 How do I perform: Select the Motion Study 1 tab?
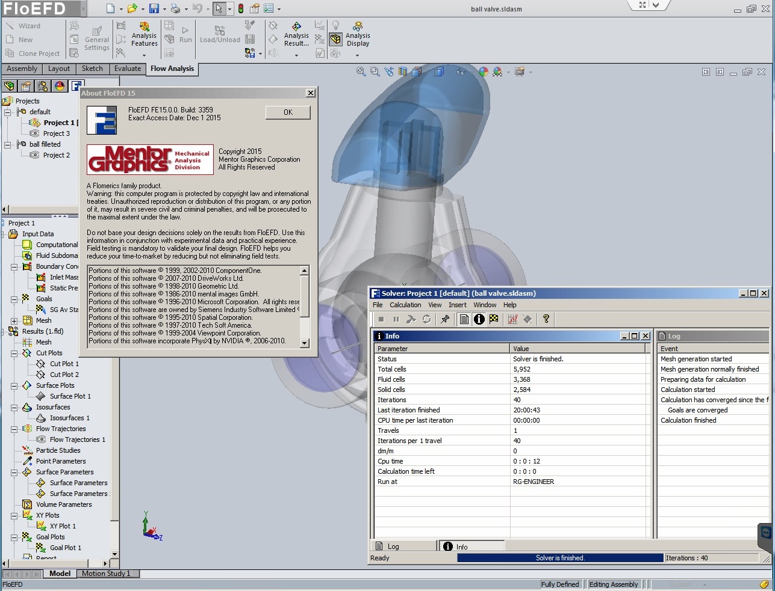click(x=106, y=574)
